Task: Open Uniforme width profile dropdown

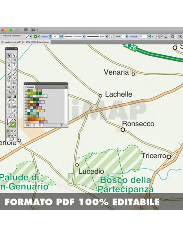Action: [84, 37]
